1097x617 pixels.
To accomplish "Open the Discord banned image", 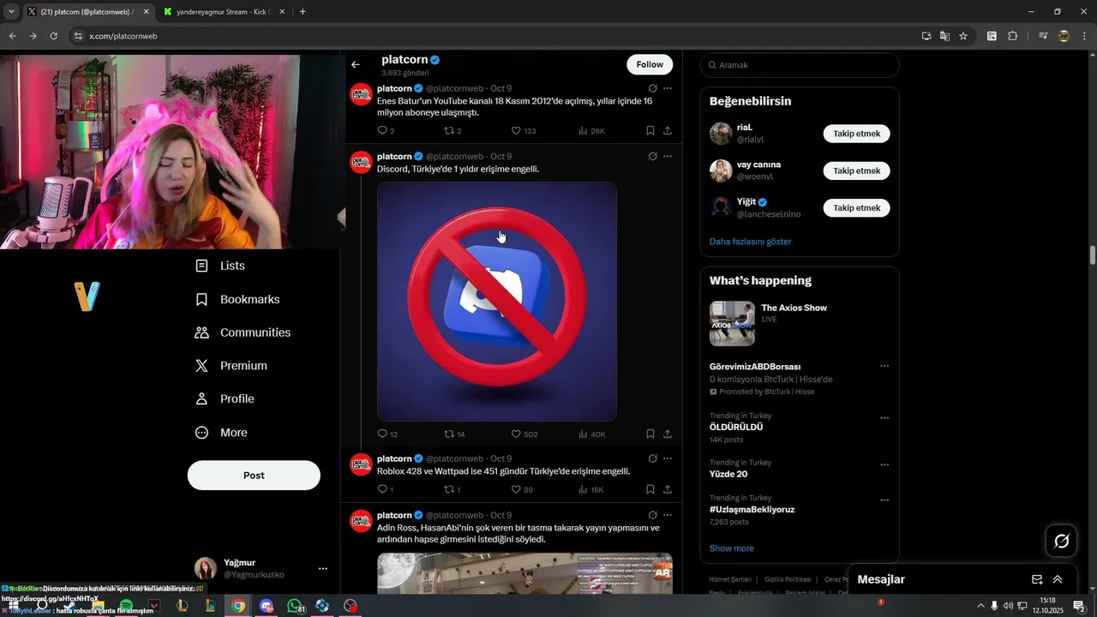I will [497, 302].
